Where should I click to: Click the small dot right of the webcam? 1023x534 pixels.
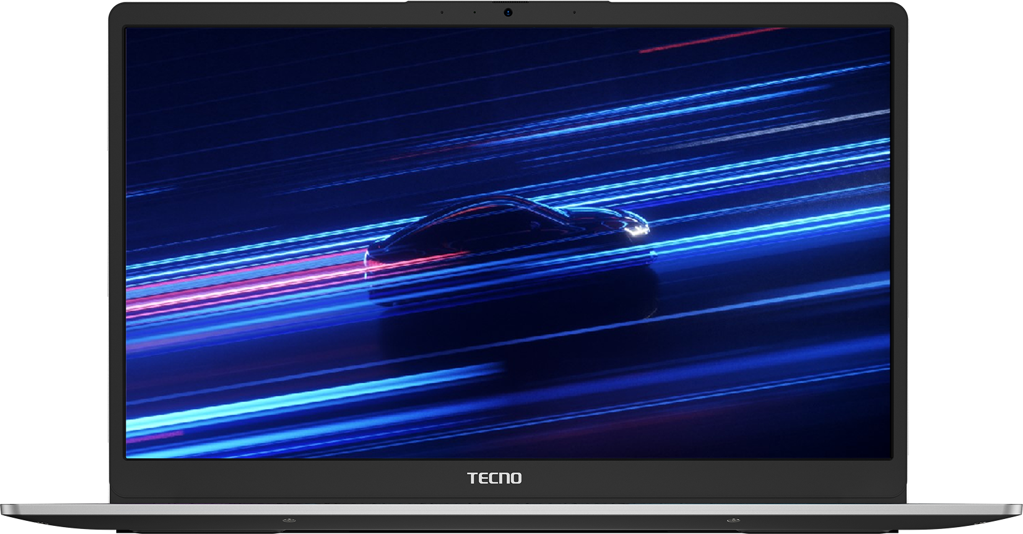574,13
